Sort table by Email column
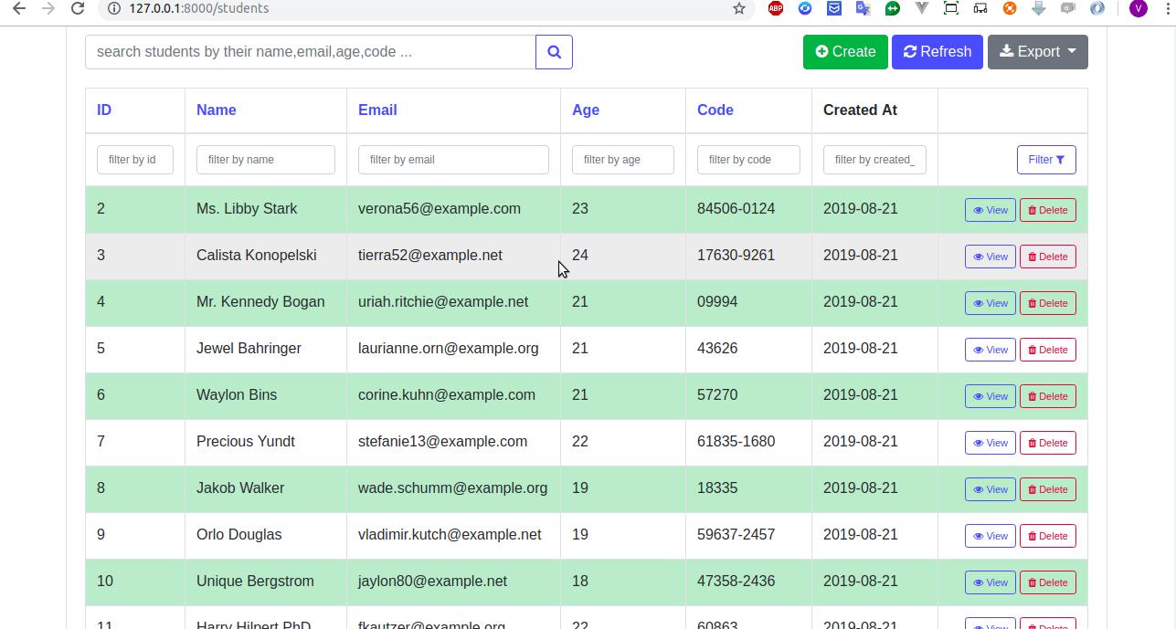 (x=377, y=110)
